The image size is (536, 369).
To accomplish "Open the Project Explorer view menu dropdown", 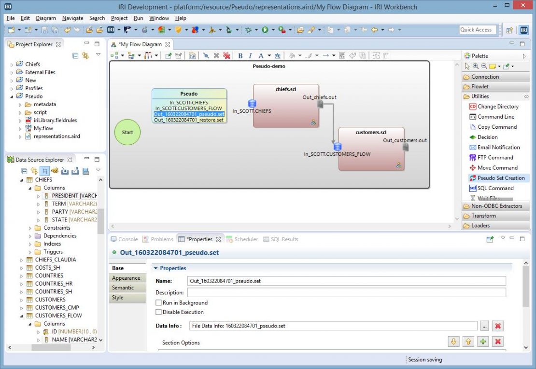I will [x=98, y=55].
